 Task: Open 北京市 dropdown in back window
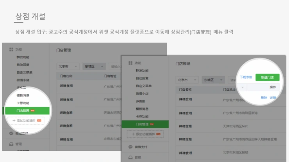[x=68, y=66]
